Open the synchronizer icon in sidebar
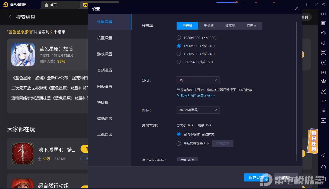Image resolution: width=329 pixels, height=189 pixels. pos(324,111)
